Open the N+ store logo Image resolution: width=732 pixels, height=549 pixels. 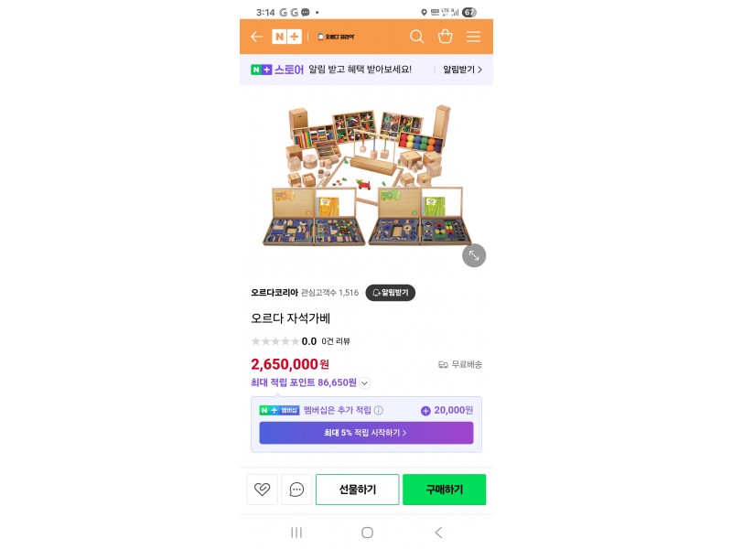point(286,37)
